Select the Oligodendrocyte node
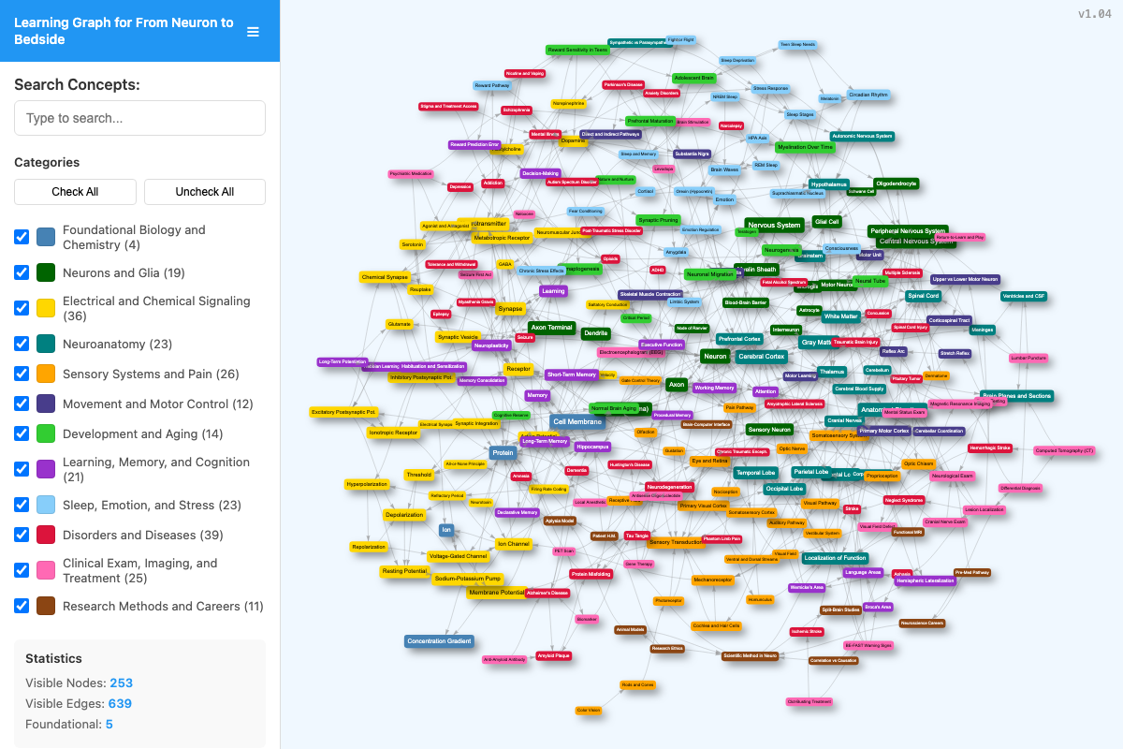Image resolution: width=1123 pixels, height=749 pixels. point(897,184)
